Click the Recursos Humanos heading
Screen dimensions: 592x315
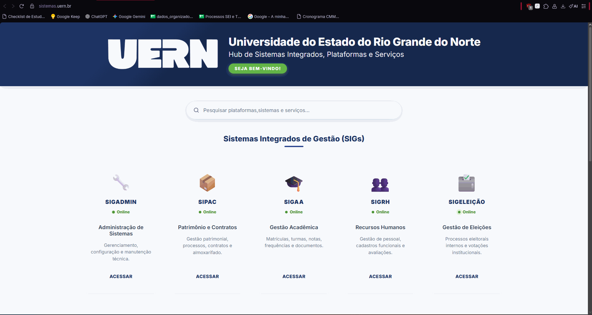click(380, 227)
